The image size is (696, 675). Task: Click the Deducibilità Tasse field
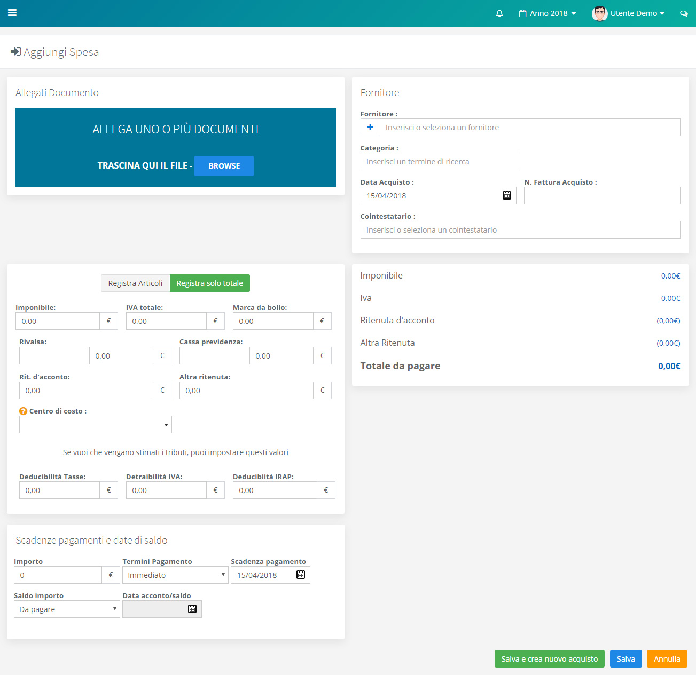point(59,490)
